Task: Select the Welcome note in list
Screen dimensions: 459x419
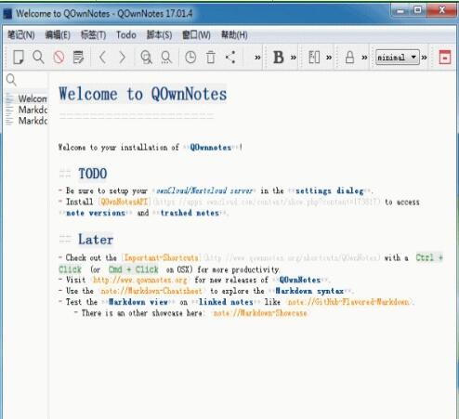Action: tap(33, 98)
